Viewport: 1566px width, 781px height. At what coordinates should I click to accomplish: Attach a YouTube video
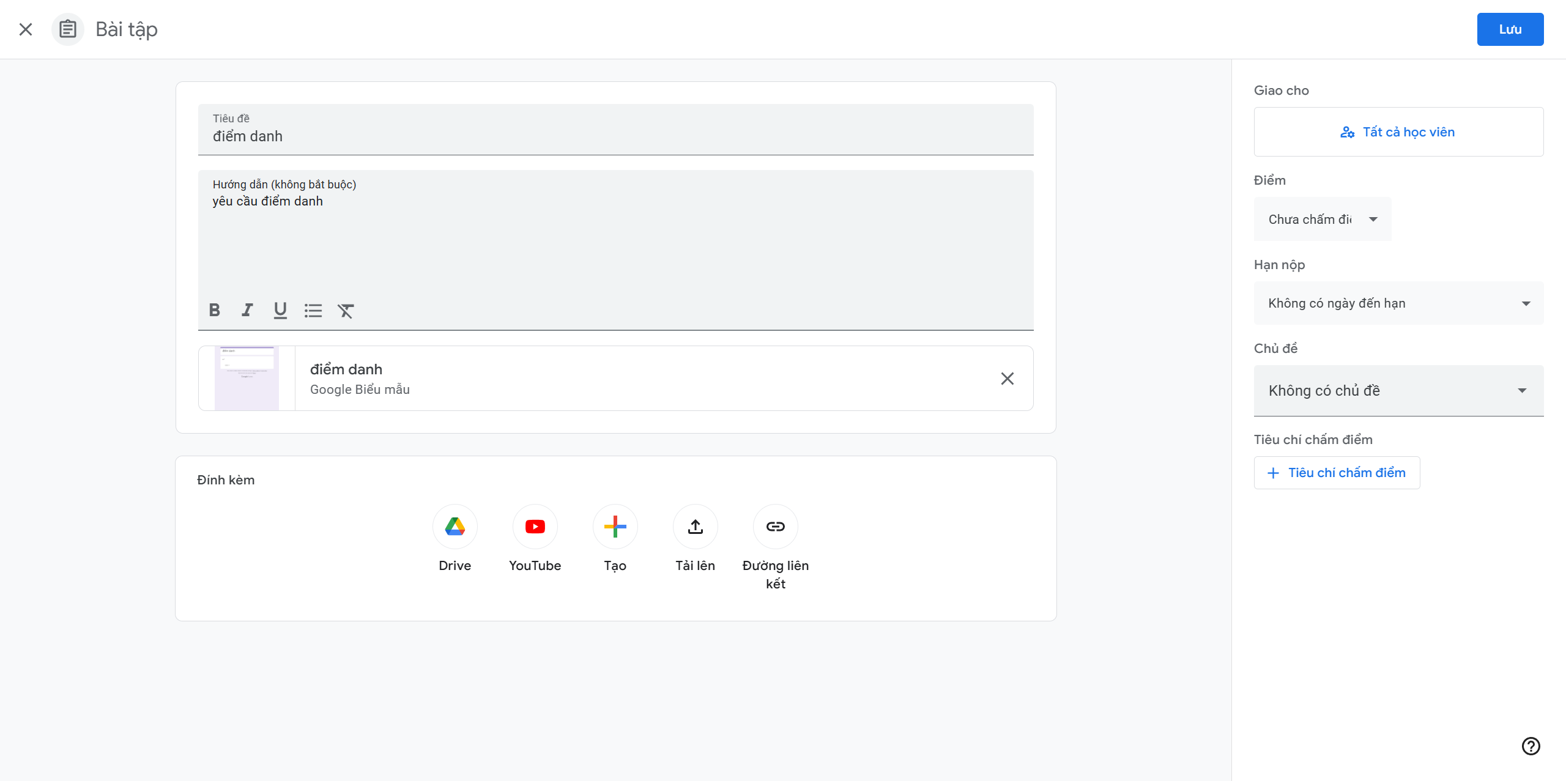pos(535,527)
